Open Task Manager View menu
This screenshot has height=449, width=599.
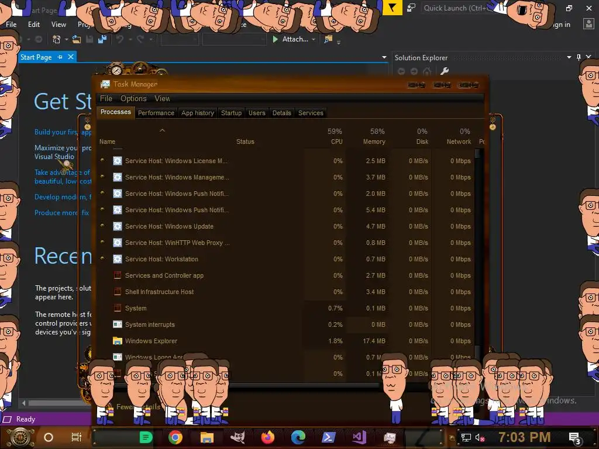(x=162, y=98)
